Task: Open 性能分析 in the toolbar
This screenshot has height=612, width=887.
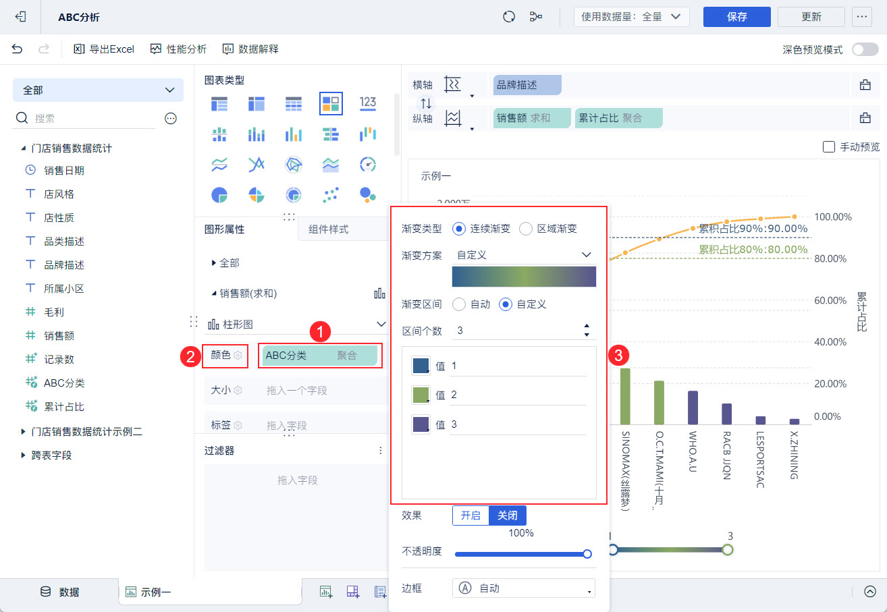Action: [x=178, y=49]
